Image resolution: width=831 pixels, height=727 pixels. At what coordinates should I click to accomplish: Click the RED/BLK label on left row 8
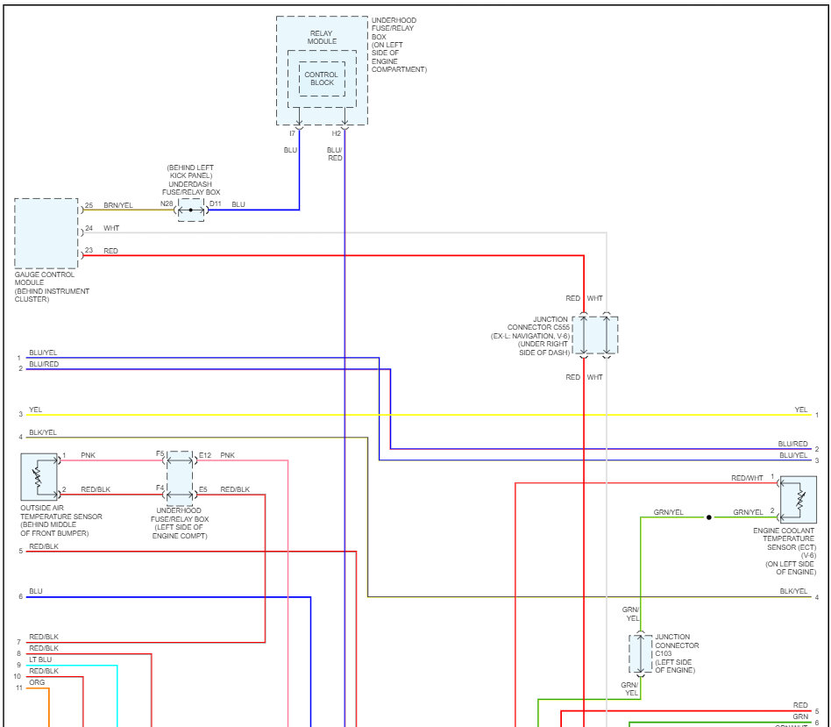pyautogui.click(x=44, y=649)
